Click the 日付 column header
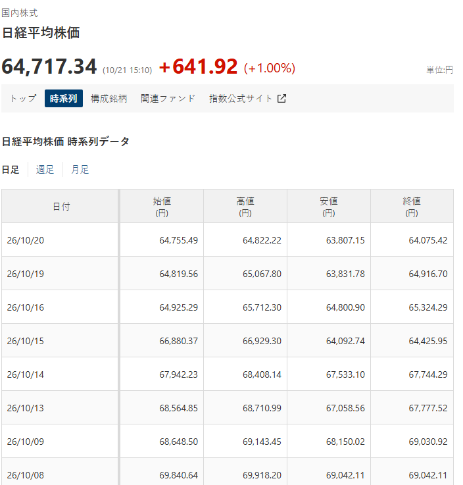Viewport: 463px width, 485px height. 60,206
